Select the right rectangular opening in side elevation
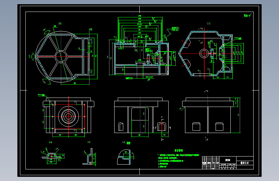 219,127
